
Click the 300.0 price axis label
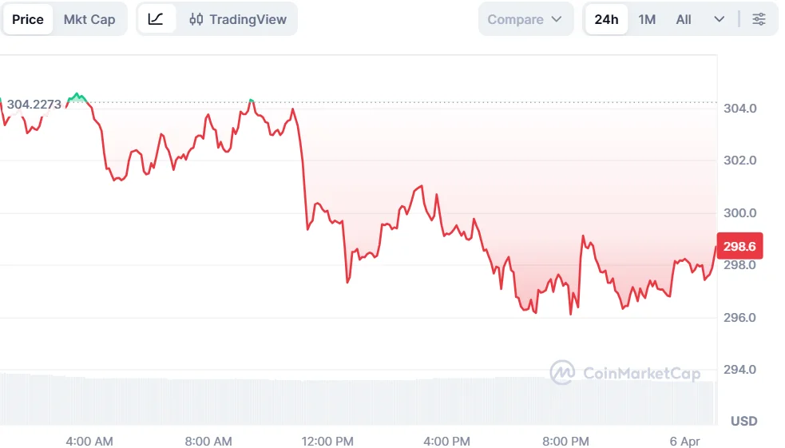pos(740,213)
